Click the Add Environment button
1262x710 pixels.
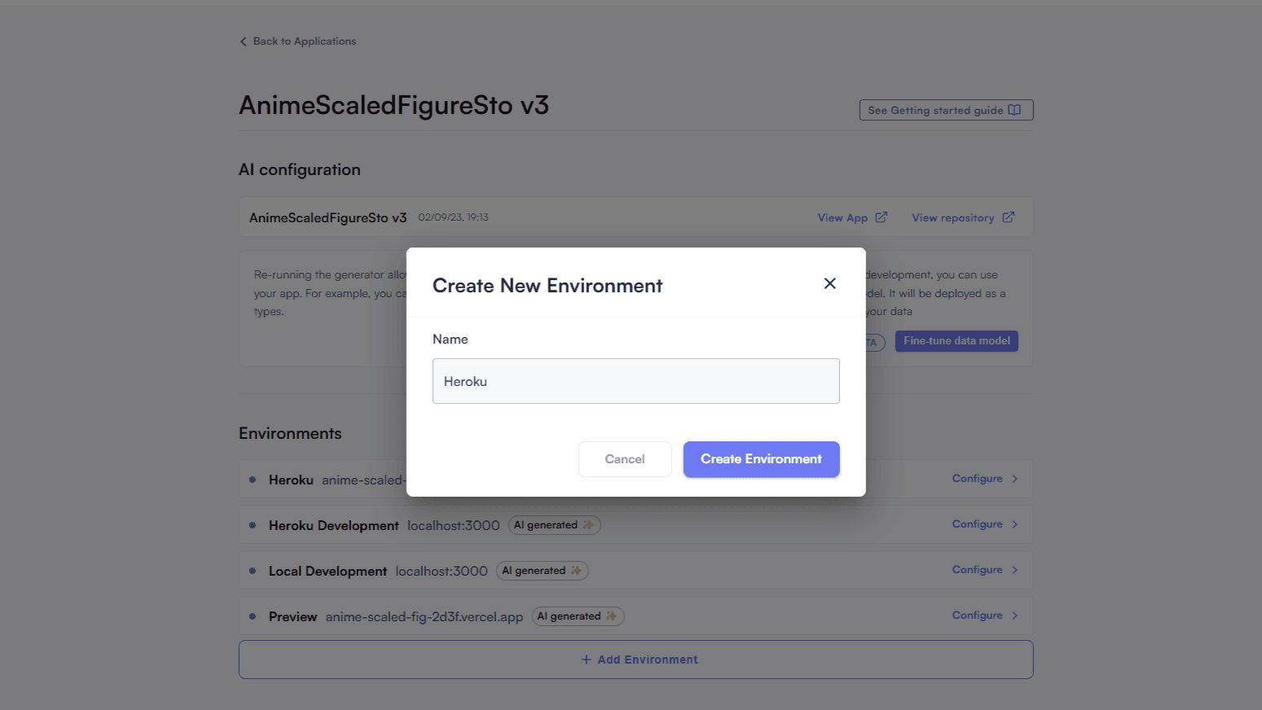[x=635, y=660]
